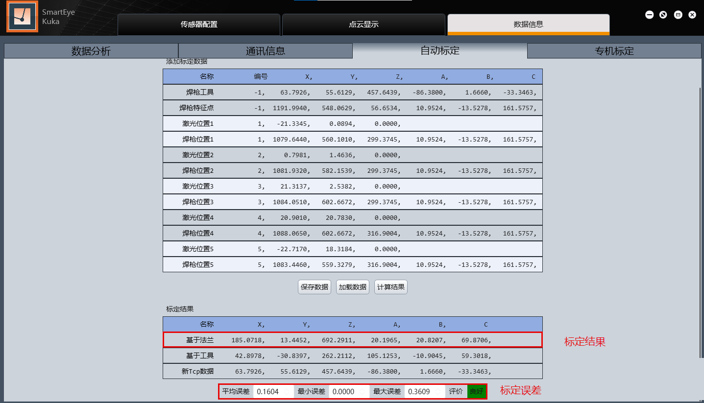Select the 基于法兰 result row
The image size is (704, 403).
352,340
